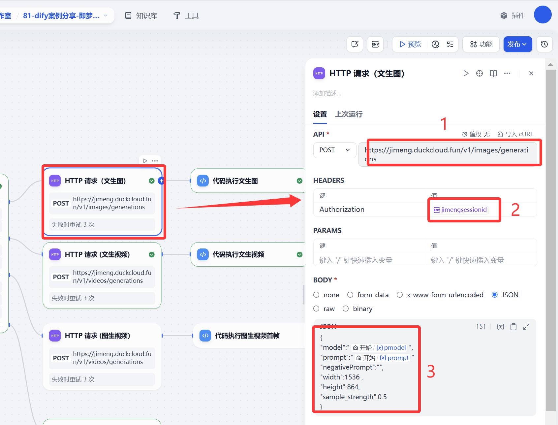Copy JSON body with clipboard icon
The image size is (558, 425).
point(513,326)
